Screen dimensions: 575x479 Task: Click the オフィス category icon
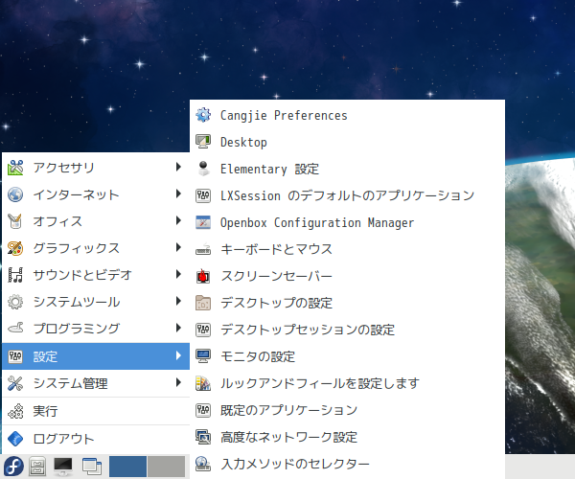(15, 221)
